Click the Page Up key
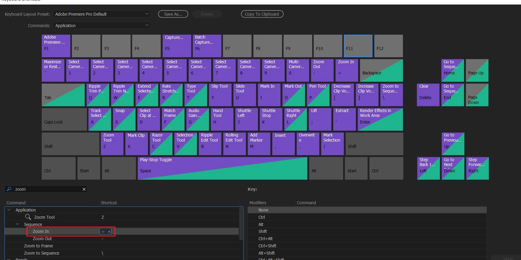The width and height of the screenshot is (521, 260). [477, 70]
